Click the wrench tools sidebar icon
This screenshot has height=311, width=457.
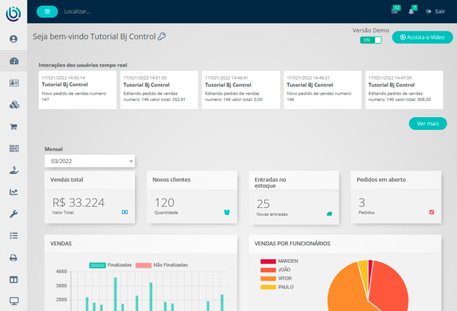(x=13, y=214)
